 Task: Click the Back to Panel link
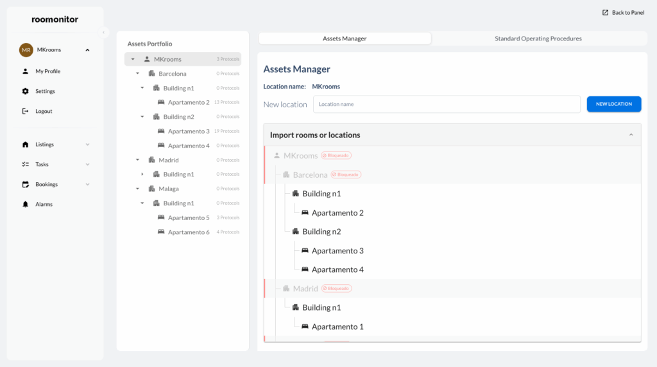[624, 13]
